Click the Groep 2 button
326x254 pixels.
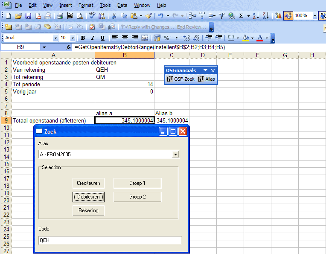pyautogui.click(x=137, y=197)
